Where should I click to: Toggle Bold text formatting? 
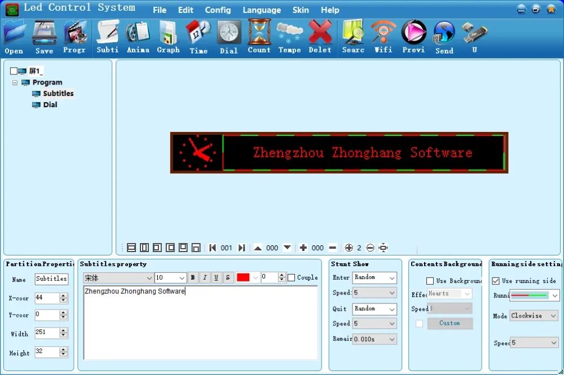click(193, 277)
